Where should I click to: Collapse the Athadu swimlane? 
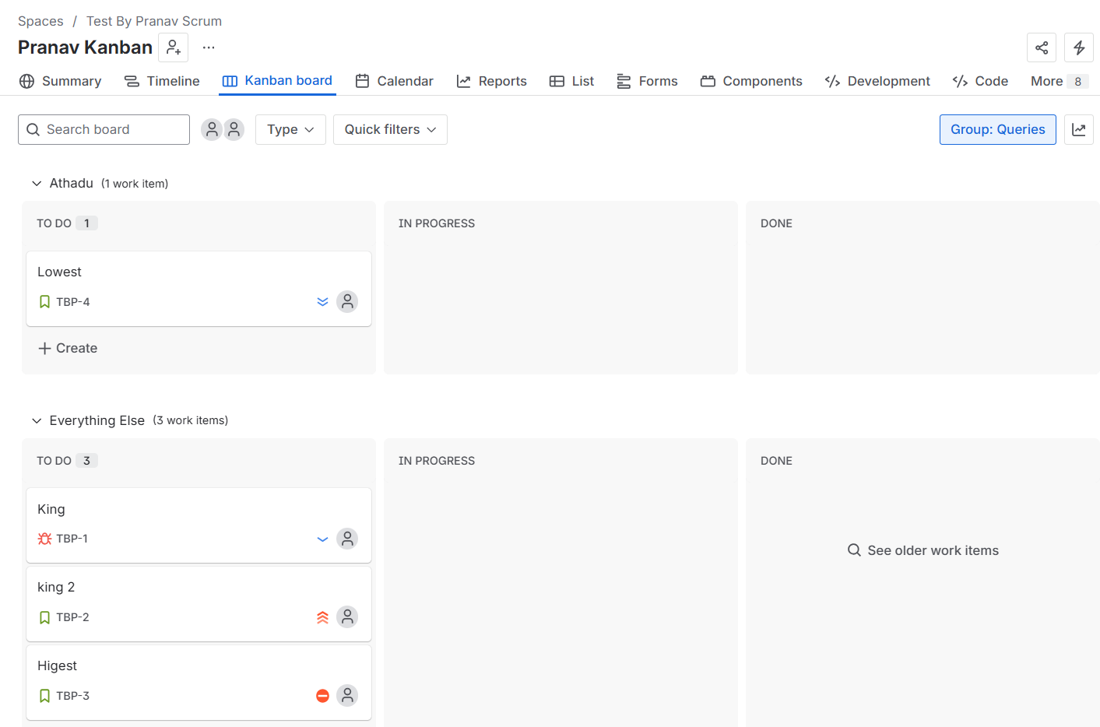pyautogui.click(x=37, y=184)
